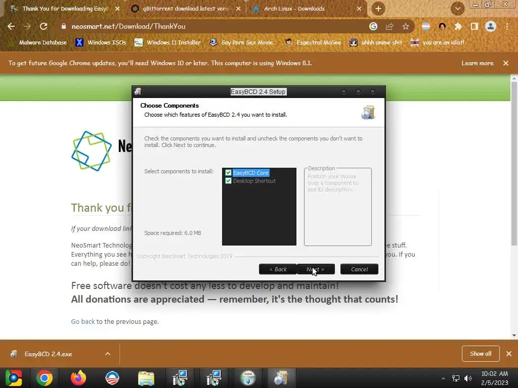518x388 pixels.
Task: Click the Next button in the setup dialog
Action: coord(316,269)
